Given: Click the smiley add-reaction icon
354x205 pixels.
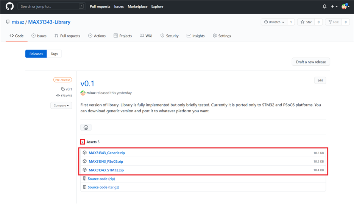Looking at the screenshot, I should coord(86,127).
